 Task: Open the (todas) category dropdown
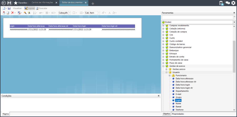click(234, 22)
